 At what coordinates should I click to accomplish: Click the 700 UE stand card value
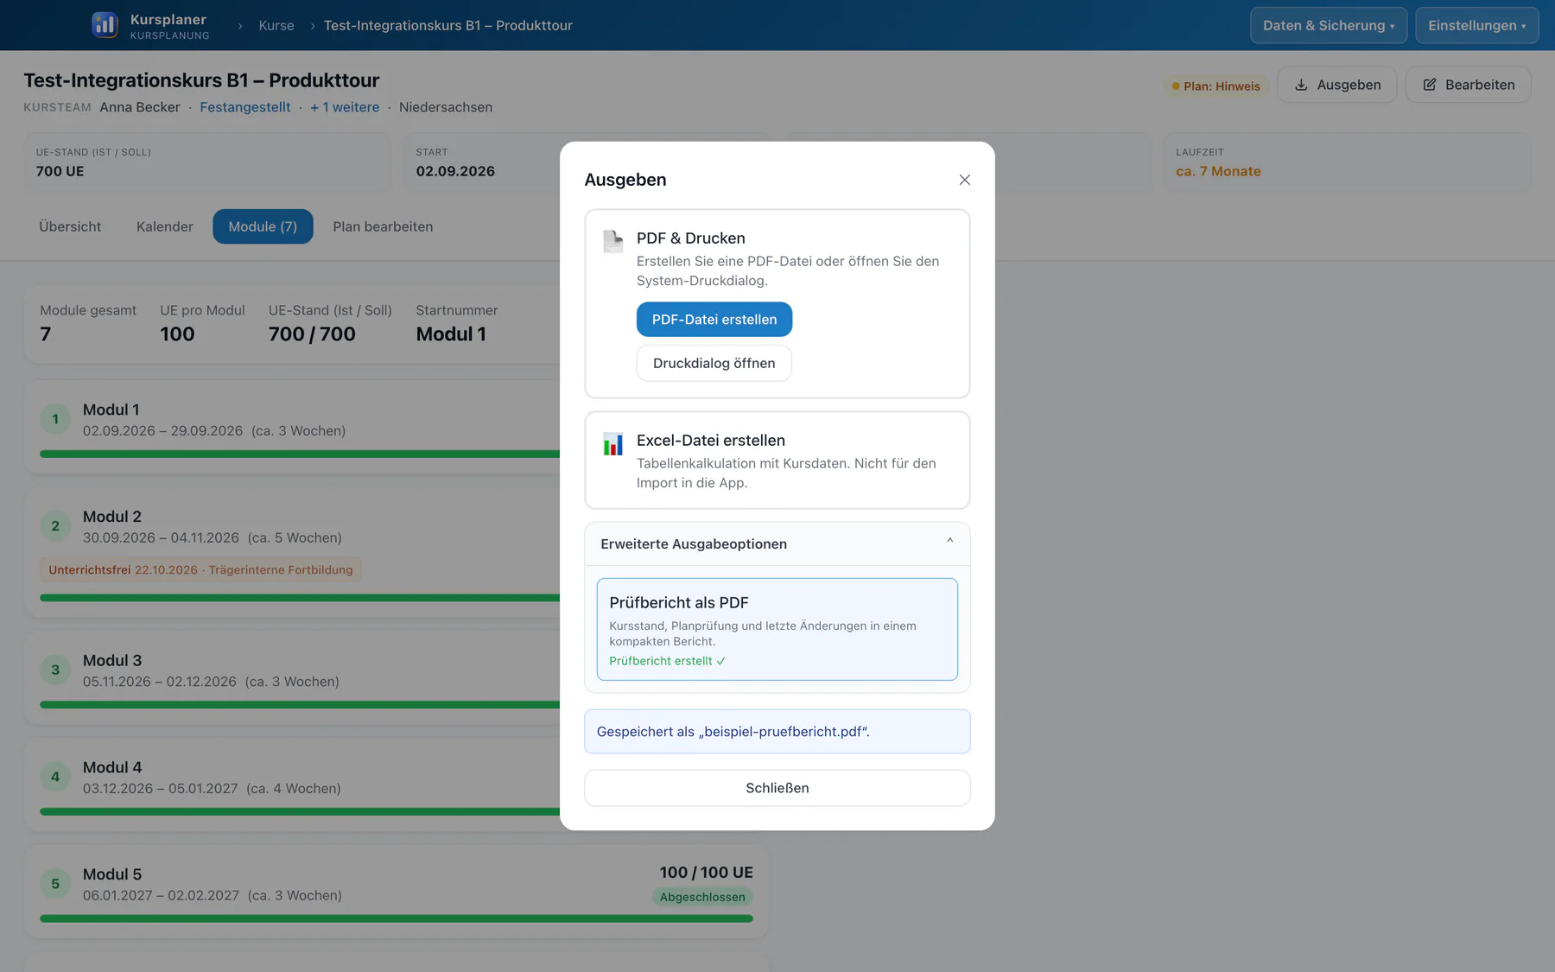(60, 171)
